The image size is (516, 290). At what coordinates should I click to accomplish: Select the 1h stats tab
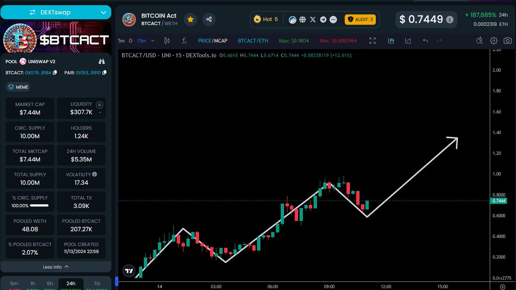pos(33,284)
